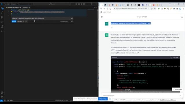
Task: Discard the inline chat changes
Action: (20, 21)
